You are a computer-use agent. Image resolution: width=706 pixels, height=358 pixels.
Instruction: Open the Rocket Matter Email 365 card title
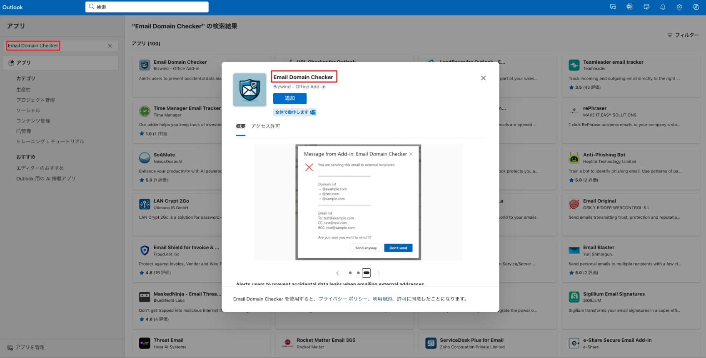[326, 340]
